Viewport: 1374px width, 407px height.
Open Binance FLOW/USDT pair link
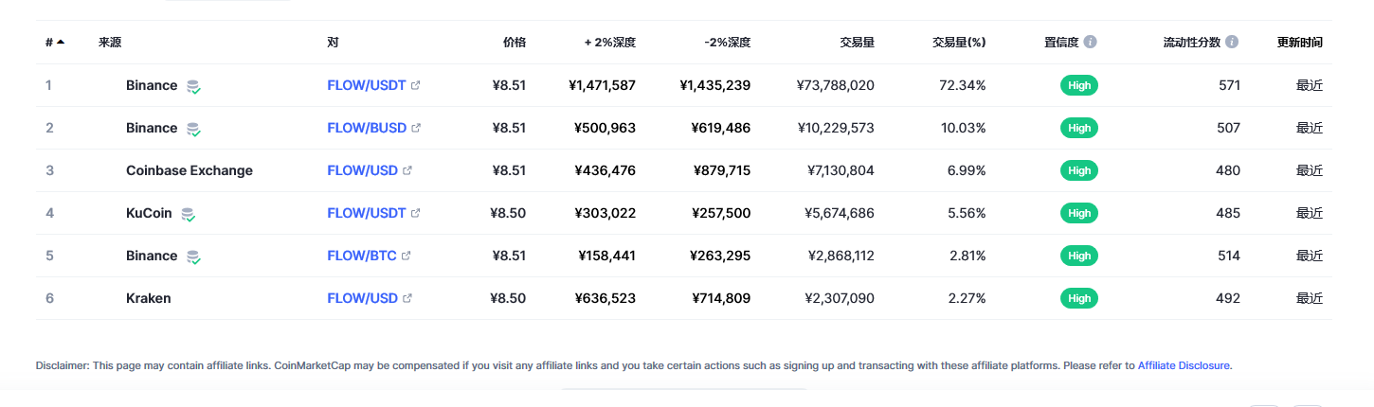point(367,85)
